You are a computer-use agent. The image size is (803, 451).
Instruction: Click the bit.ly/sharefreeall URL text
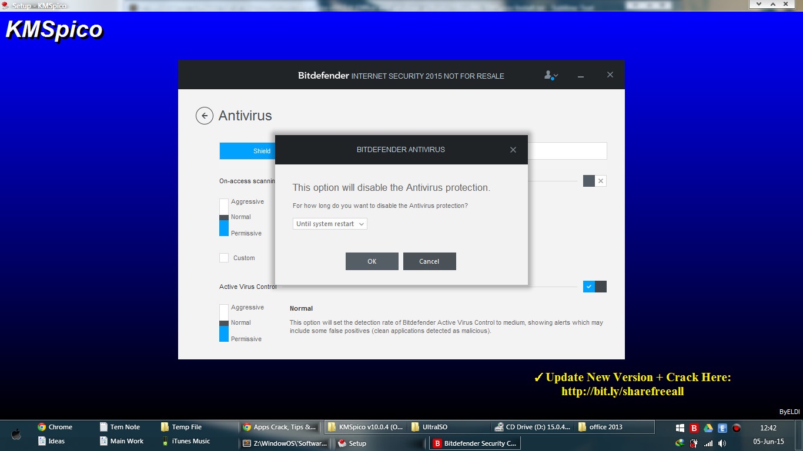tap(623, 391)
